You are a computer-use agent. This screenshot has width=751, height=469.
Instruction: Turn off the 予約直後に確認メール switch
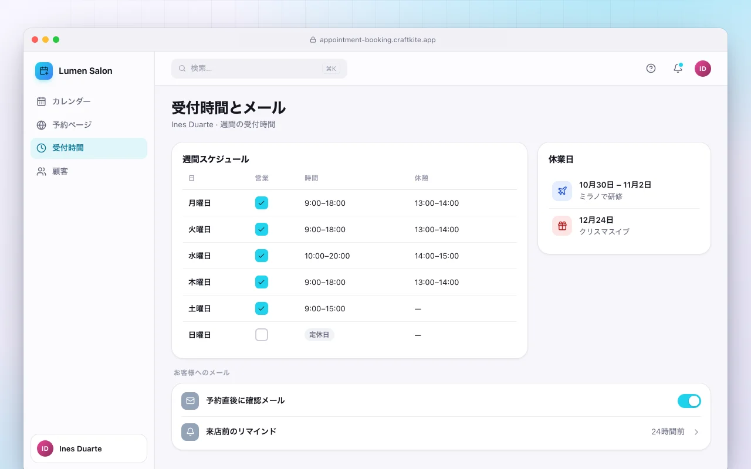click(689, 401)
